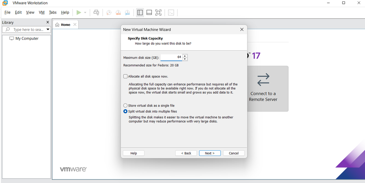Click the Connect to a Remote Server arrows icon

[263, 80]
